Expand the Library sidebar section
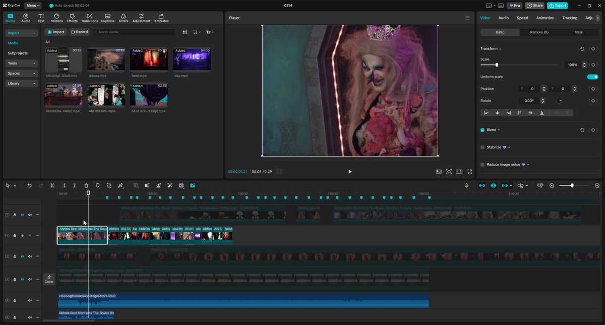Image resolution: width=605 pixels, height=325 pixels. pyautogui.click(x=22, y=83)
